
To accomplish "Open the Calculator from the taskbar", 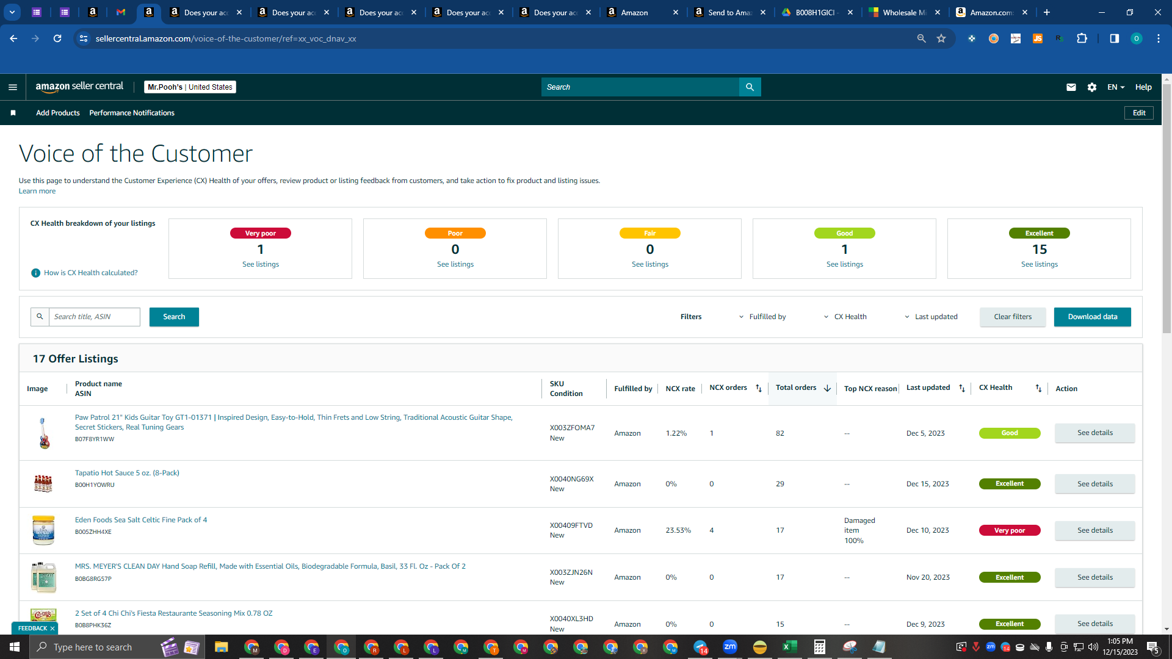I will coord(820,647).
